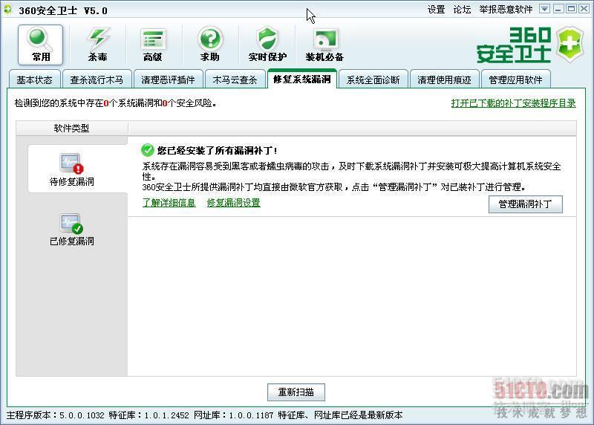The image size is (594, 425).
Task: Maximize the 360安全卫士 window
Action: (x=571, y=9)
